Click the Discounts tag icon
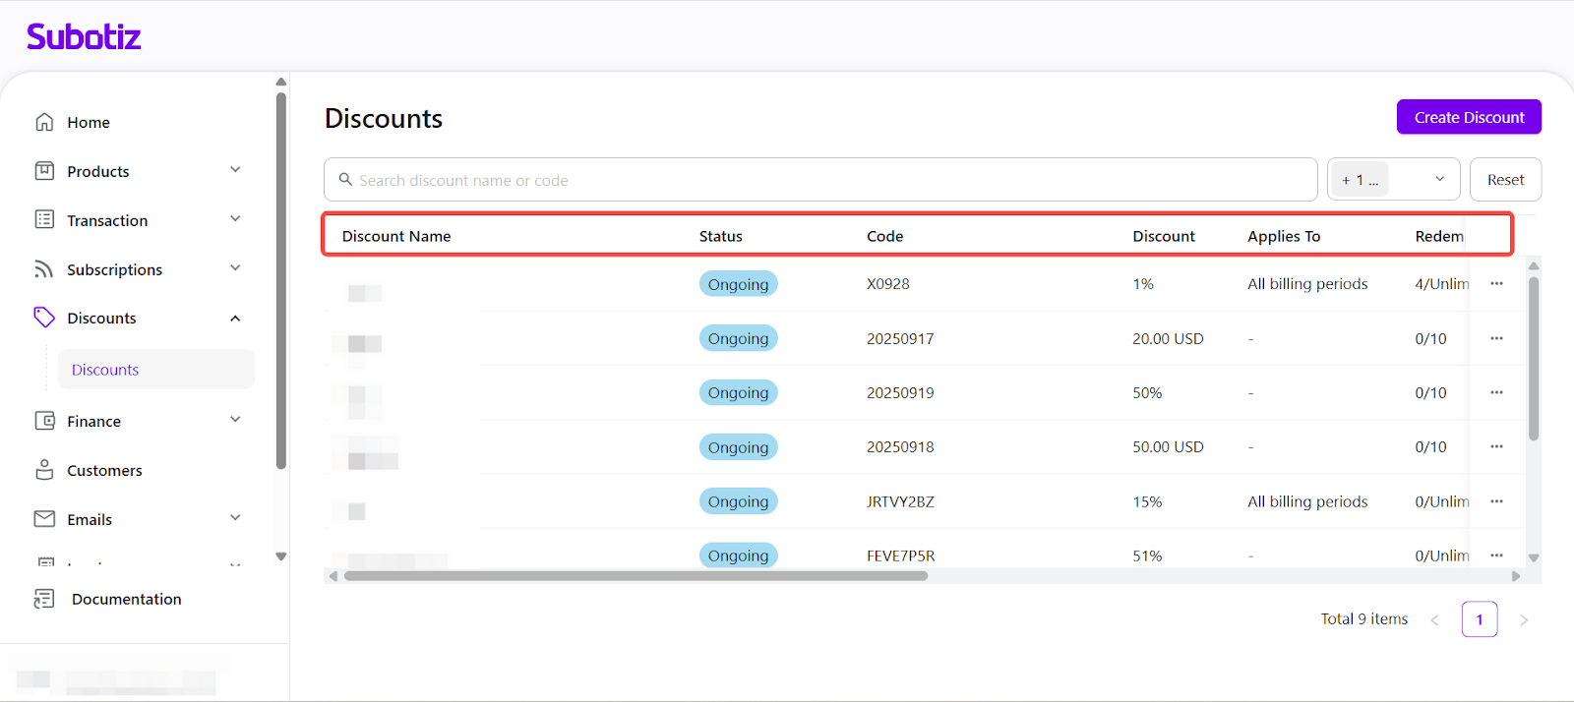 [x=44, y=318]
